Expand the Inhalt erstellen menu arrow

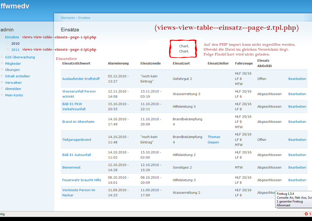(2, 76)
